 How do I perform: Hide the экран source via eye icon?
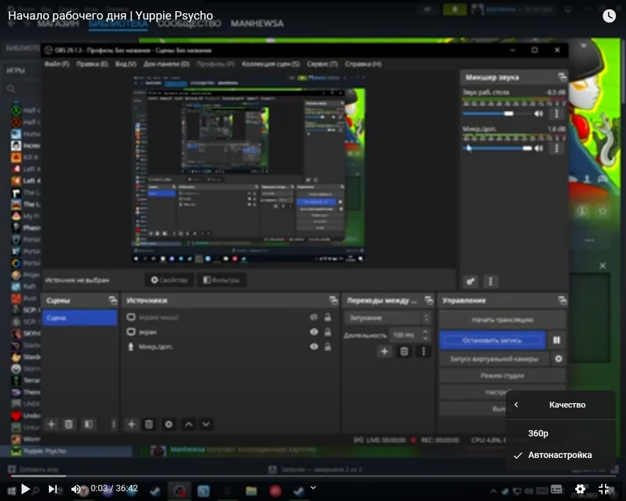click(314, 332)
